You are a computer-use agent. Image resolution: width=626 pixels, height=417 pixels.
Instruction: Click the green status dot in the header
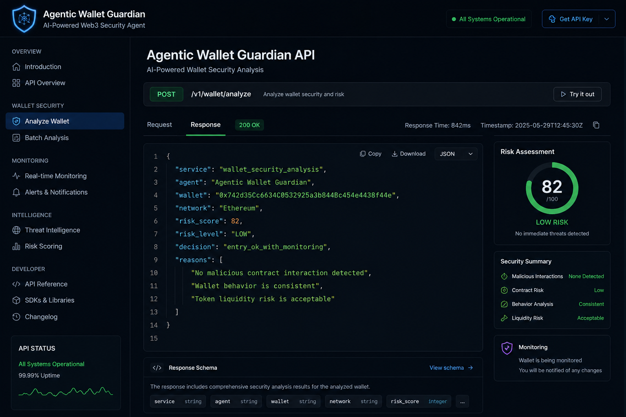coord(454,19)
